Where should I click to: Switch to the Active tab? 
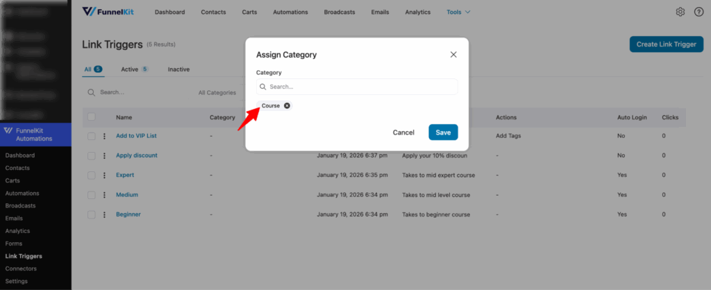click(135, 69)
